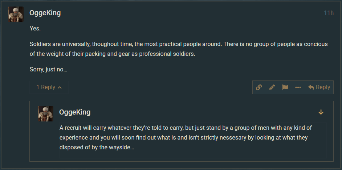342x170 pixels.
Task: Open OggeKing's avatar on the top post
Action: click(16, 14)
